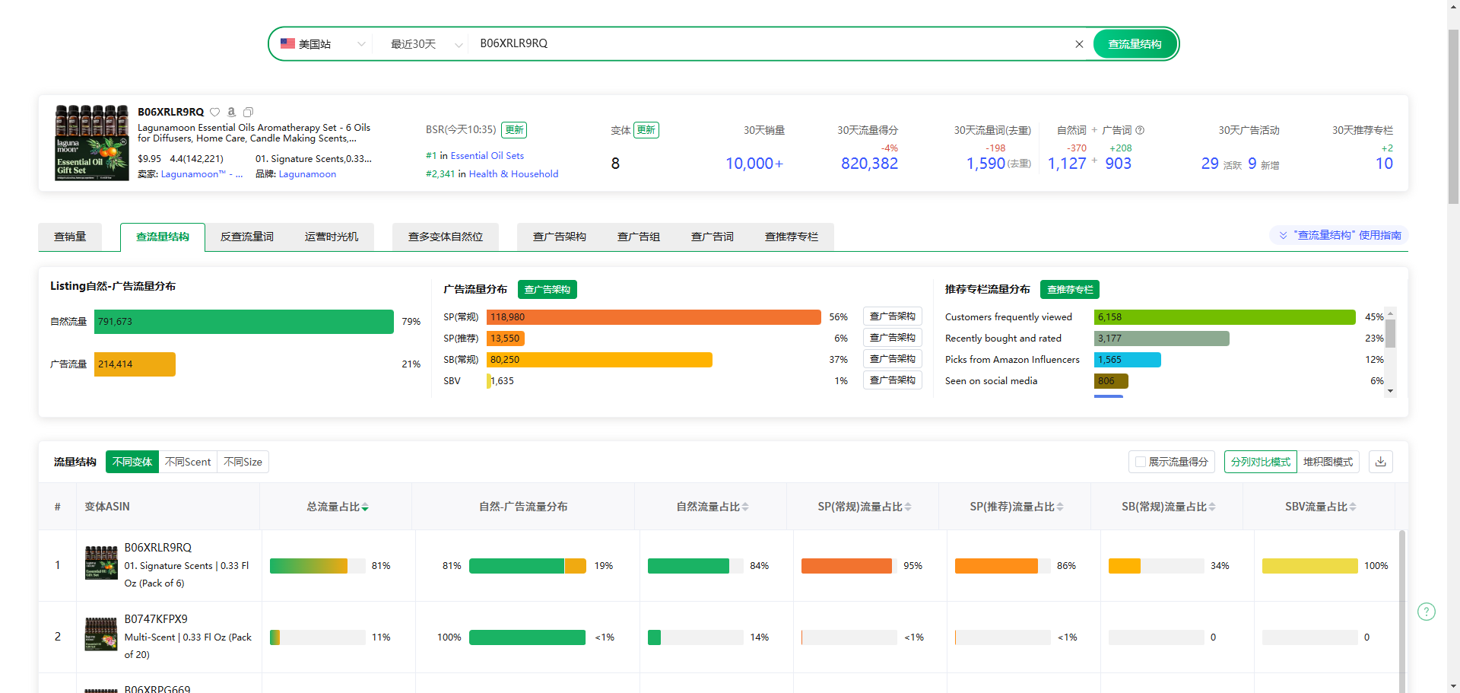Click the 自然流量 green bar 791,673
Viewport: 1460px width, 693px height.
pos(244,322)
